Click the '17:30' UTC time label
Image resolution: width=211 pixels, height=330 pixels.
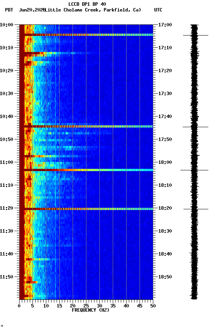pos(165,94)
